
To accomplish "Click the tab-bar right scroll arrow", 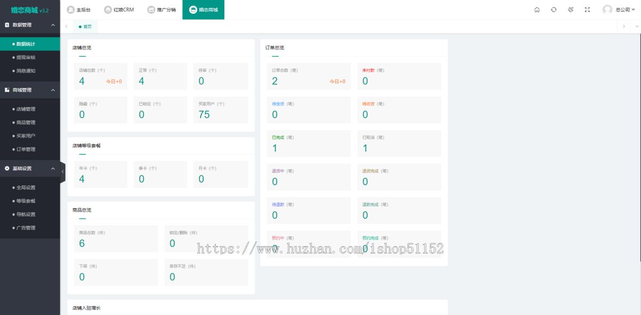I will [x=623, y=26].
